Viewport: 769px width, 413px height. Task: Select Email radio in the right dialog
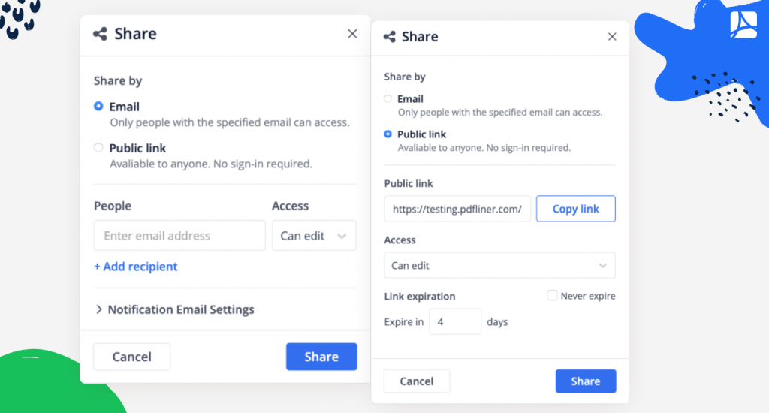click(388, 99)
